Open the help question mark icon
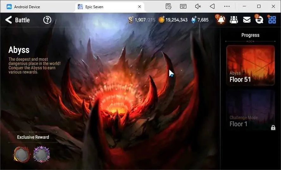Viewport: 281px width, 170px height. click(x=47, y=20)
